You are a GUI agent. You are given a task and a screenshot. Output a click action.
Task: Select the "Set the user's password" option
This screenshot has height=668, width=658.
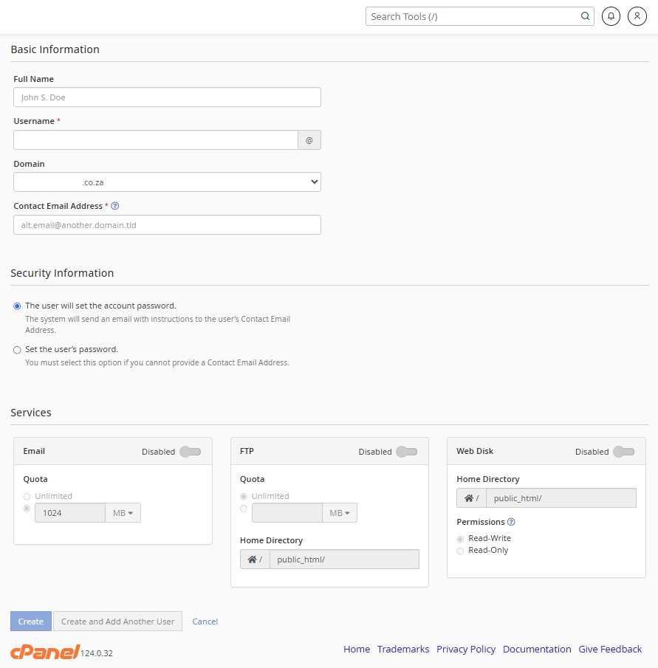17,349
